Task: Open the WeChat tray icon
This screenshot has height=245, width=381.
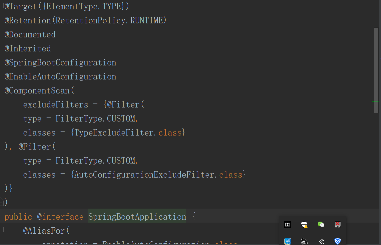Action: (321, 225)
